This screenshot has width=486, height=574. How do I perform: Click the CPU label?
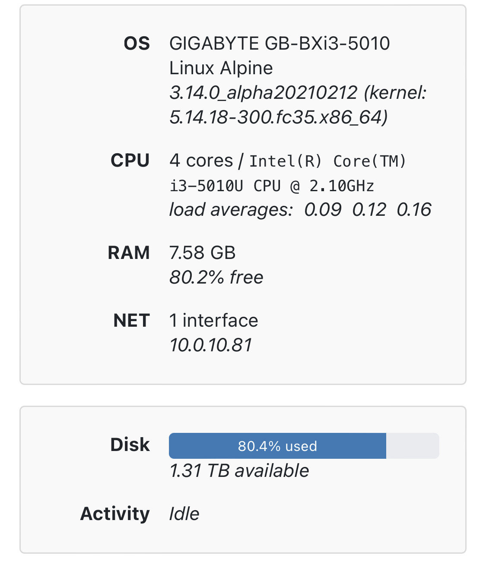pos(130,161)
